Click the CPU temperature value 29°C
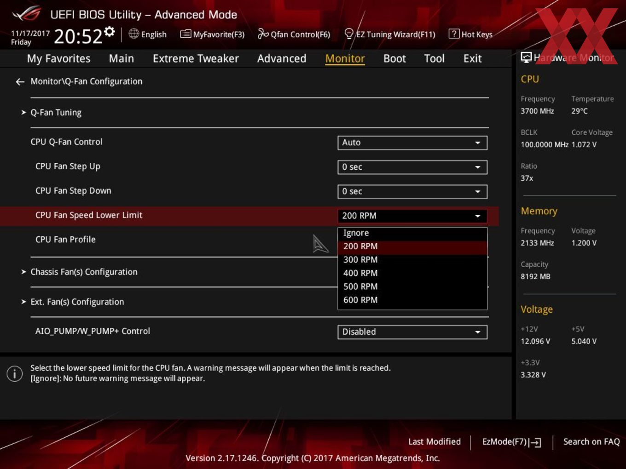The image size is (626, 469). (579, 111)
